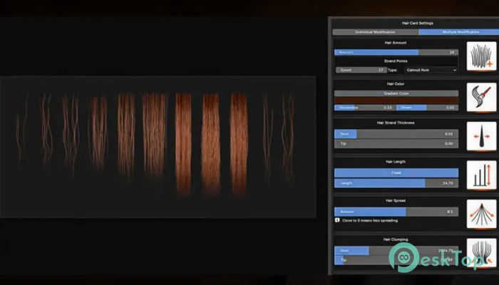Image resolution: width=499 pixels, height=285 pixels.
Task: Click the info icon beside spreading hint
Action: click(337, 220)
